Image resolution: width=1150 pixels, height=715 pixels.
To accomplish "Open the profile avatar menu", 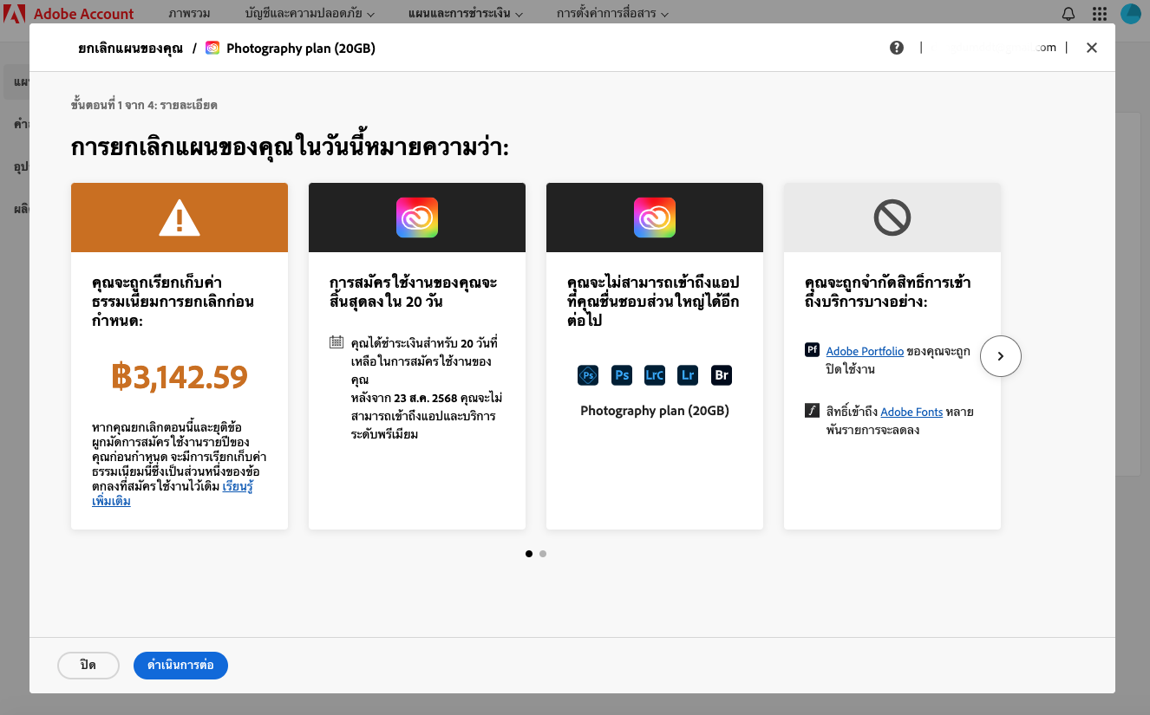I will (1131, 14).
